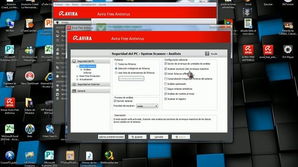Screen dimensions: 298x167
Task: Expand the Seguridad en Internet section
Action: (x=90, y=84)
